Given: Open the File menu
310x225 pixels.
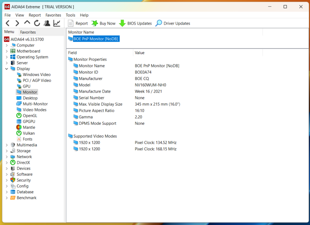Looking at the screenshot, I should pos(8,15).
